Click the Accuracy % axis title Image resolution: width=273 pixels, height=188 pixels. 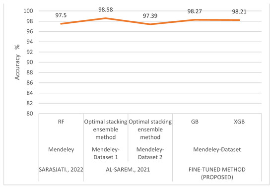coord(17,62)
